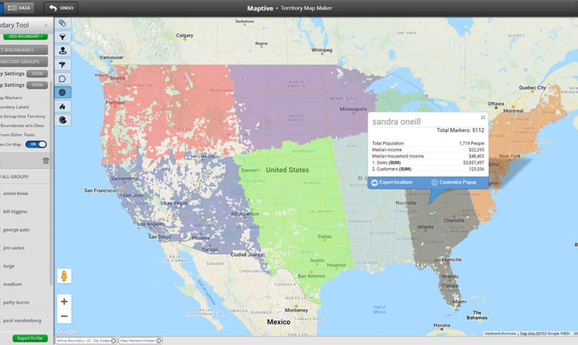The image size is (578, 345).
Task: Click the Total Markers: 5112 text
Action: coord(460,130)
